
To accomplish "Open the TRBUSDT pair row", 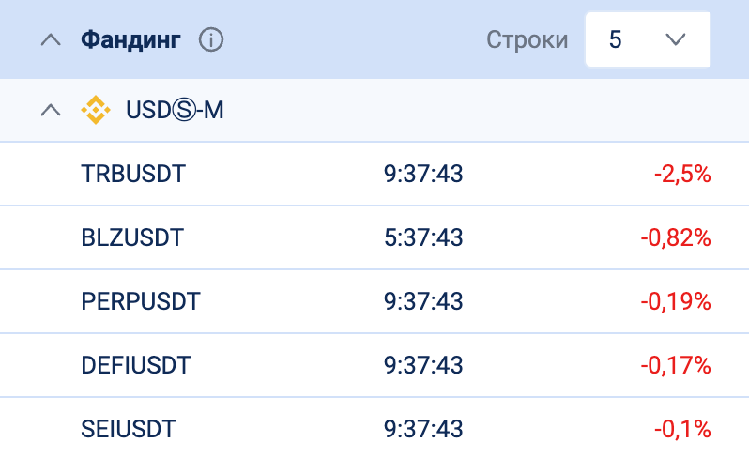I will [134, 174].
